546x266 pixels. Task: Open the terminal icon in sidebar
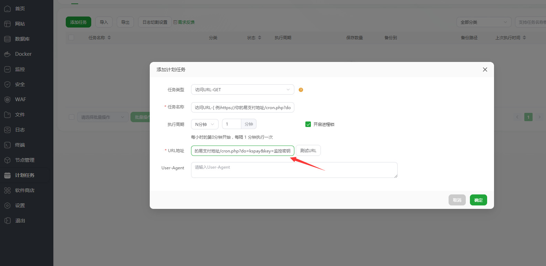tap(7, 145)
